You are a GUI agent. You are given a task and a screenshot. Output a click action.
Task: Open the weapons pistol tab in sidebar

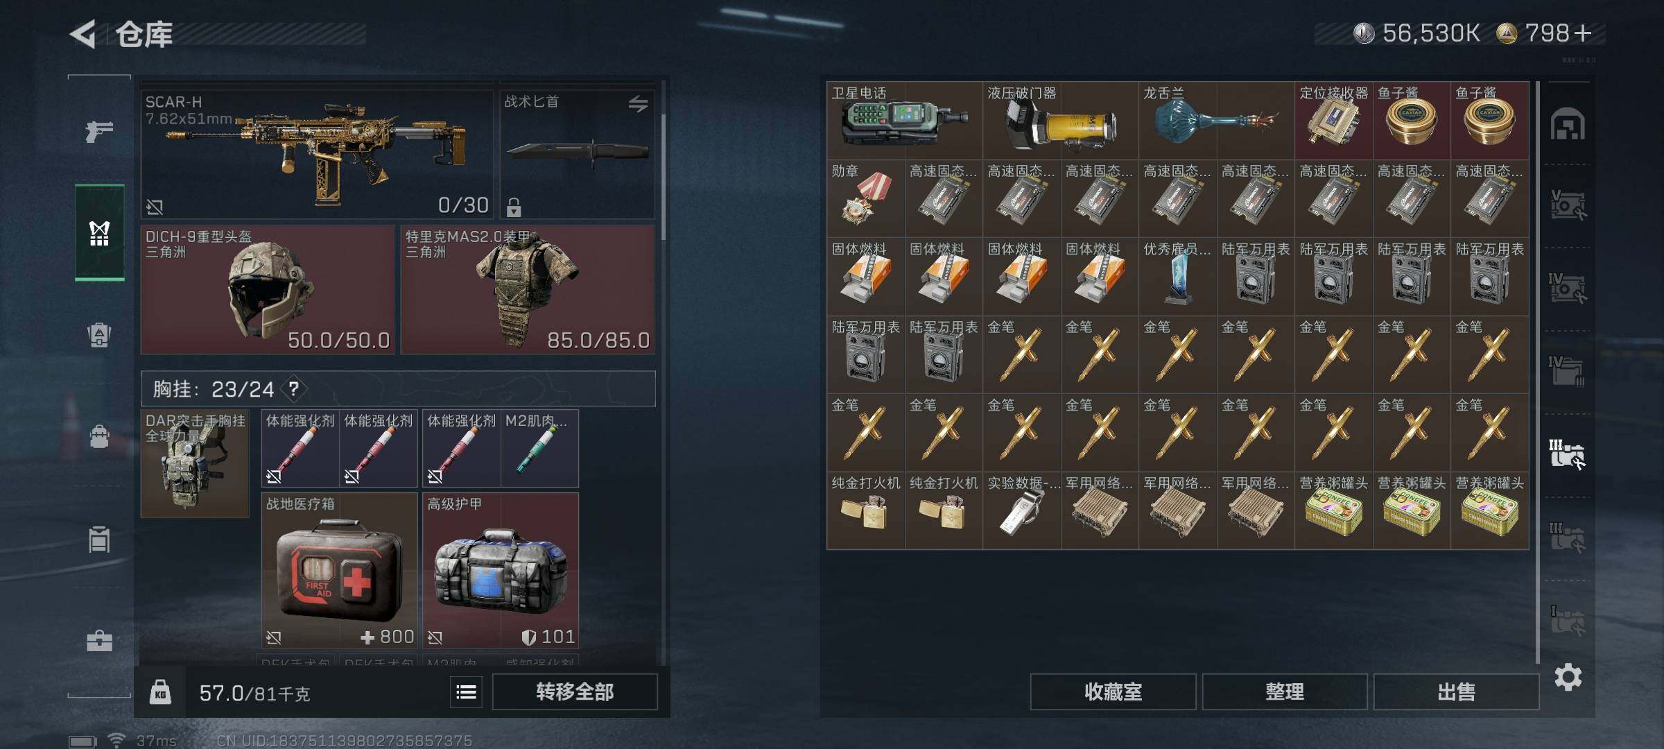pyautogui.click(x=99, y=130)
